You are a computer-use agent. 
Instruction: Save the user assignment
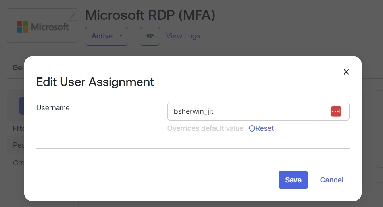tap(293, 180)
